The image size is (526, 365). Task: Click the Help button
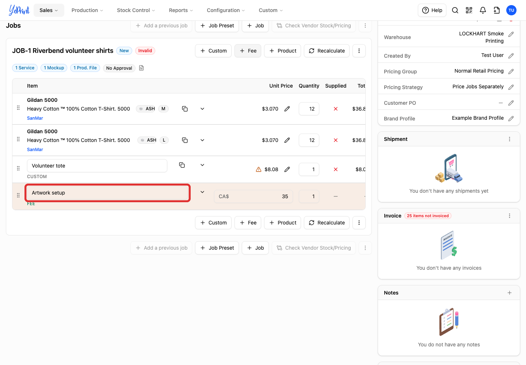click(432, 10)
